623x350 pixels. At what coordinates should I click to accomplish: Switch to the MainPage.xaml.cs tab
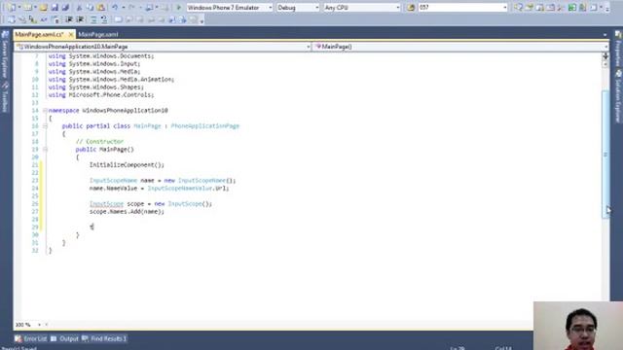39,35
